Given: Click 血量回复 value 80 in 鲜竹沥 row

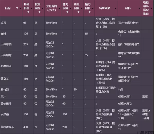Looking at the screenshot, I should tap(75, 90).
